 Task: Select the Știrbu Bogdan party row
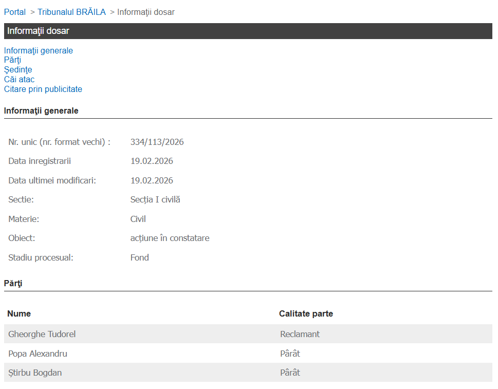(x=35, y=373)
